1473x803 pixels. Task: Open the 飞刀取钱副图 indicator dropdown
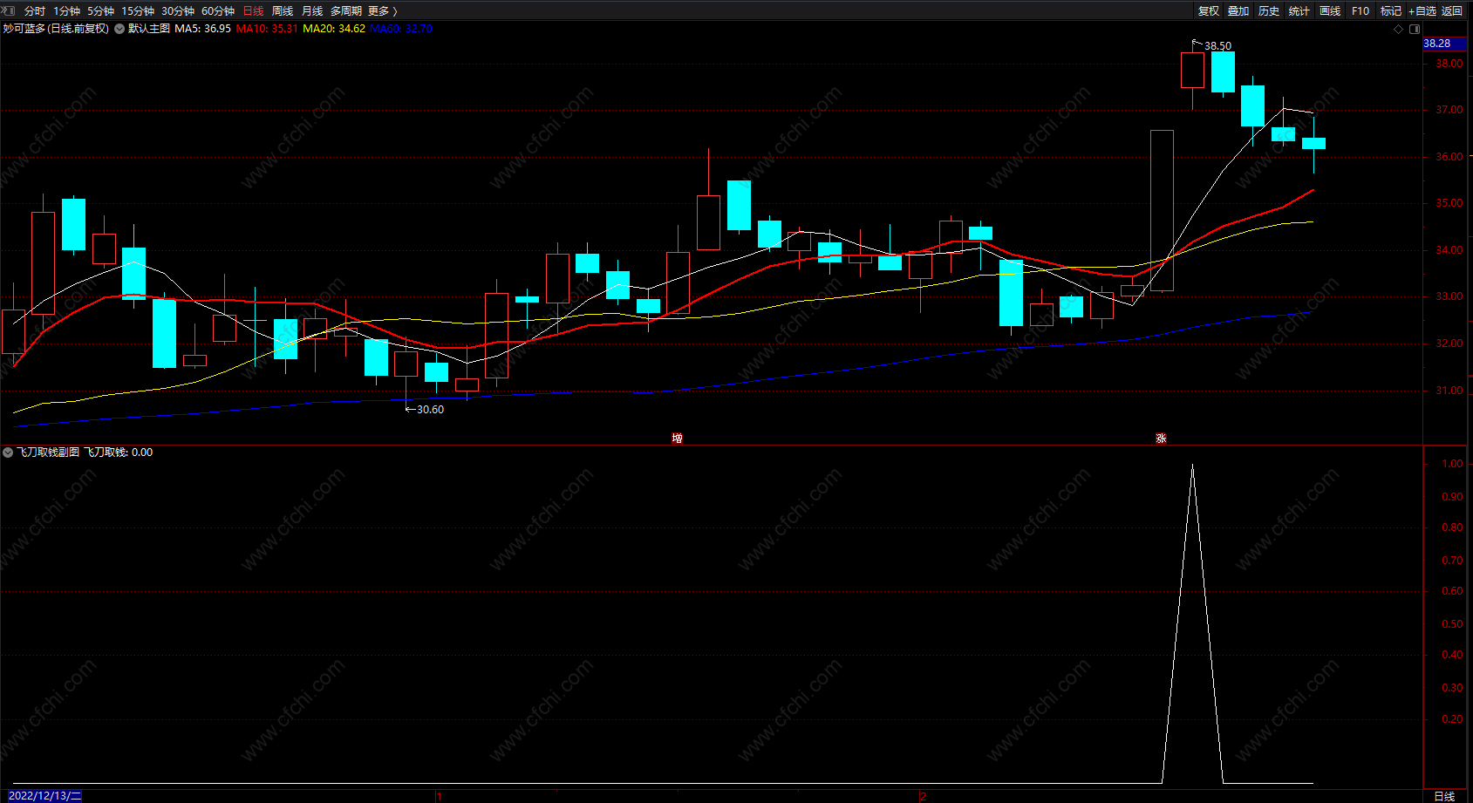click(x=8, y=453)
